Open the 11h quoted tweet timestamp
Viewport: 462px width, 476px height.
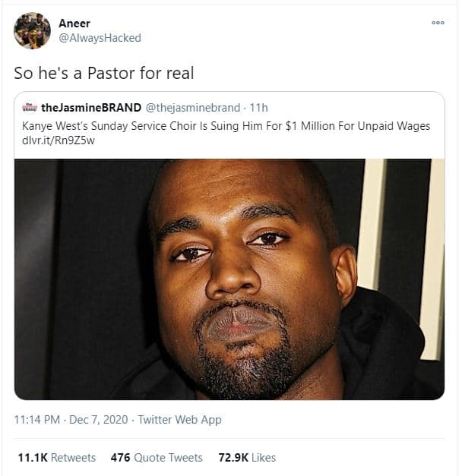tap(258, 108)
